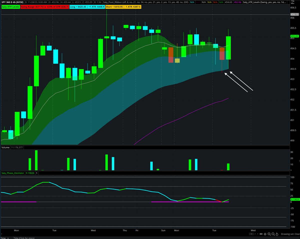
Task: Click the orange 'Short < $410.95' label
Action: [124, 7]
